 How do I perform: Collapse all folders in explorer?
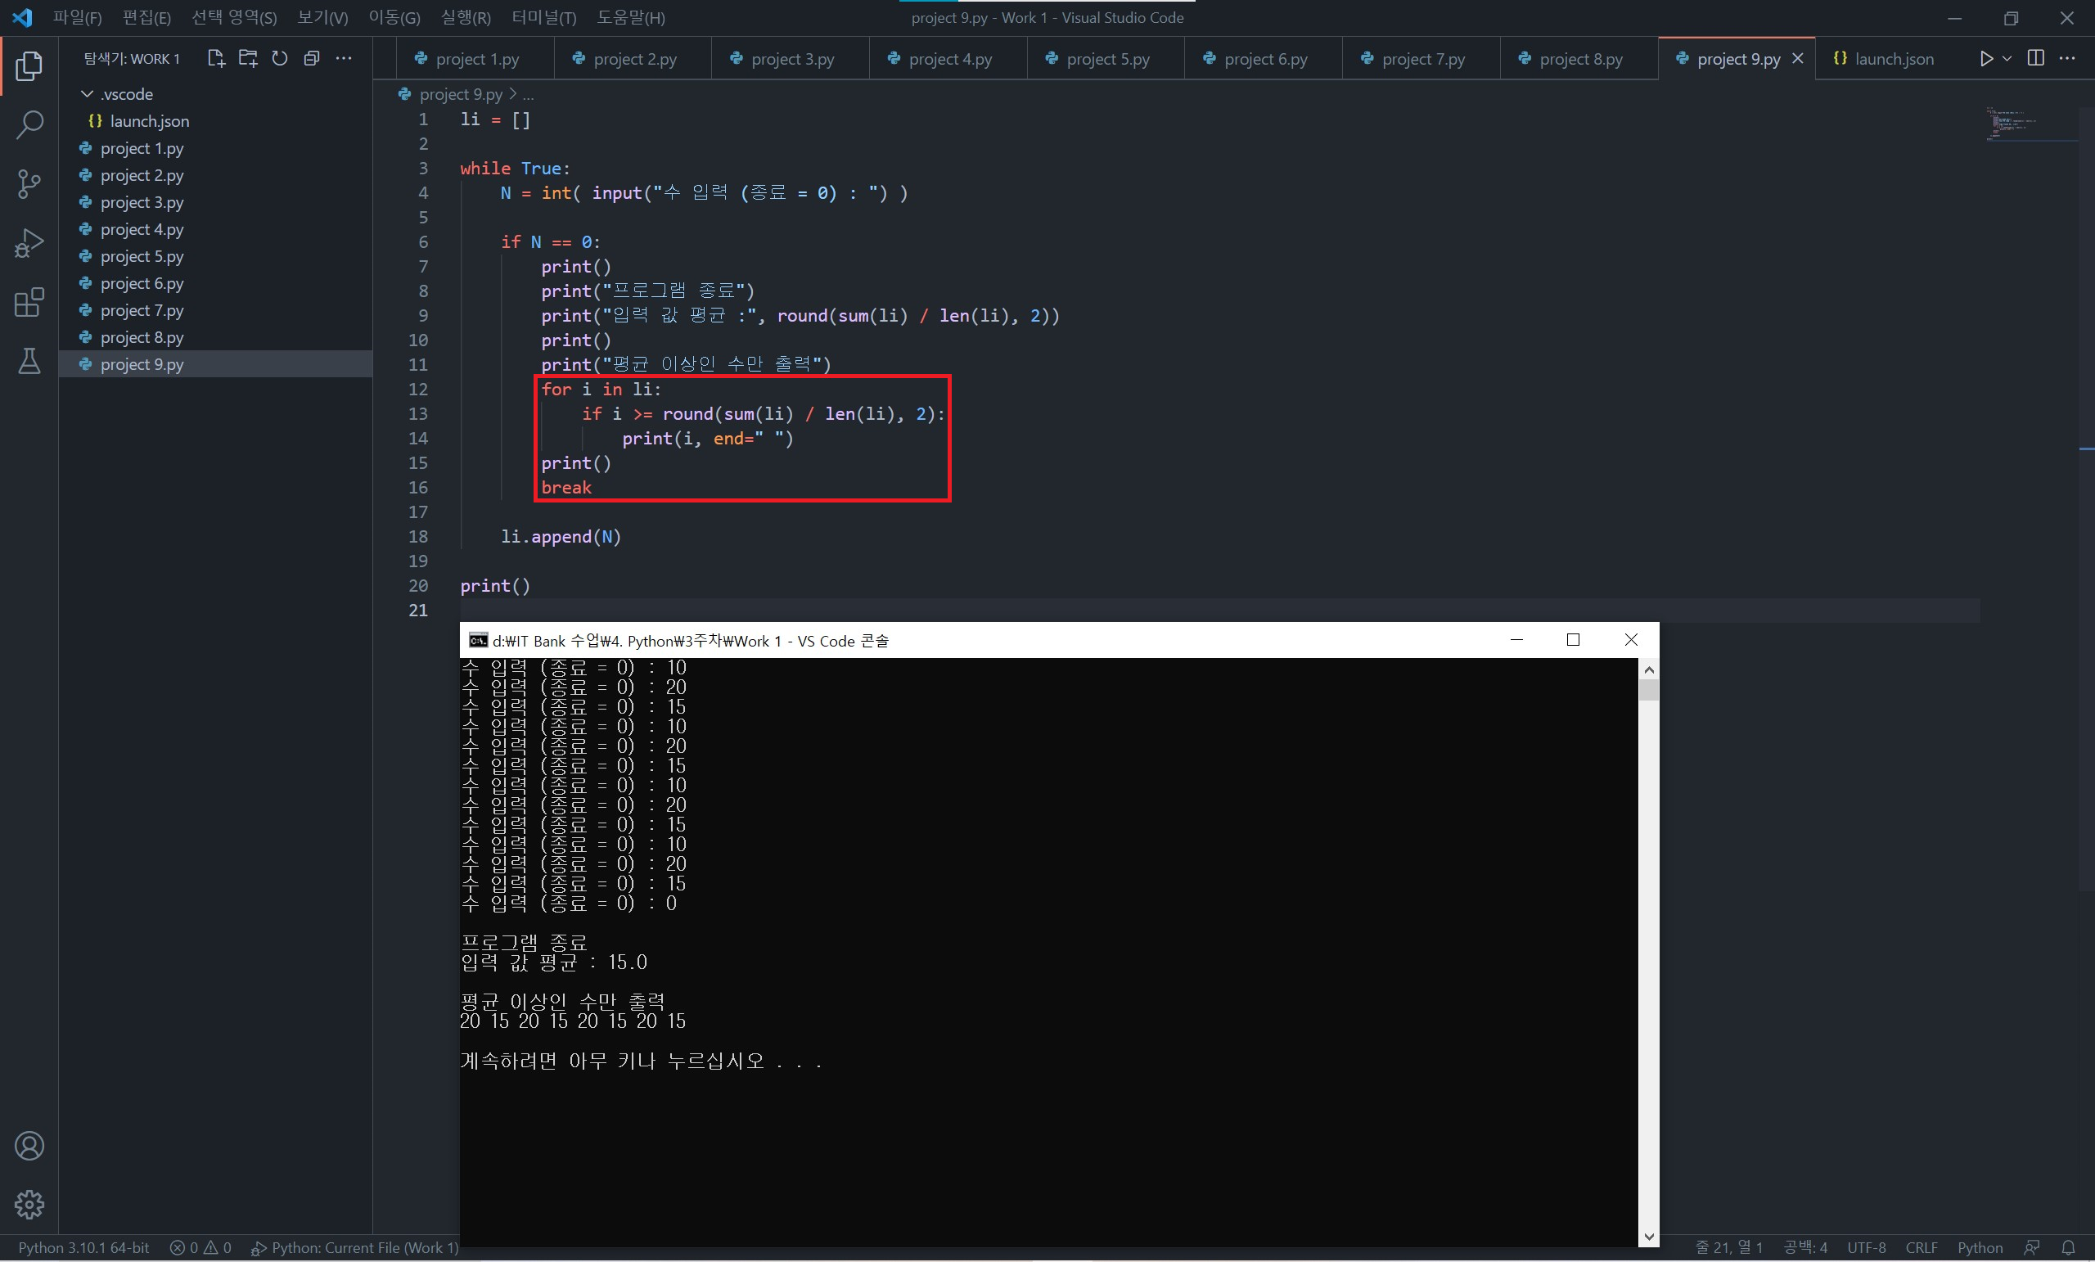click(x=312, y=58)
